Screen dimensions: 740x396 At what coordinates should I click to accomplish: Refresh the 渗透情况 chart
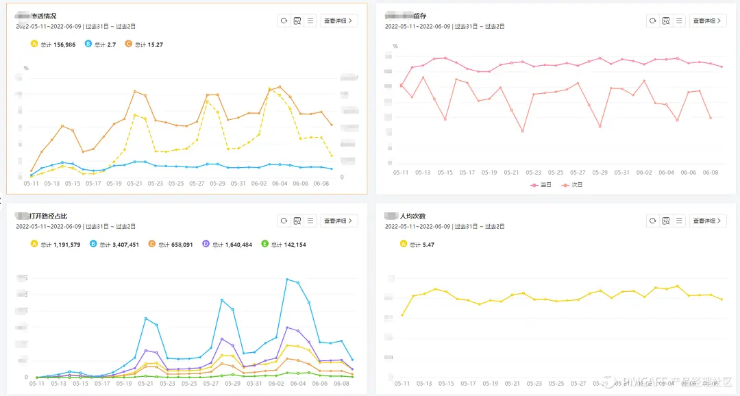284,21
